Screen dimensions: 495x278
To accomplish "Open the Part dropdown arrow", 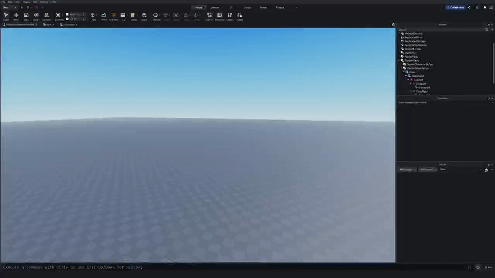I will coord(97,15).
